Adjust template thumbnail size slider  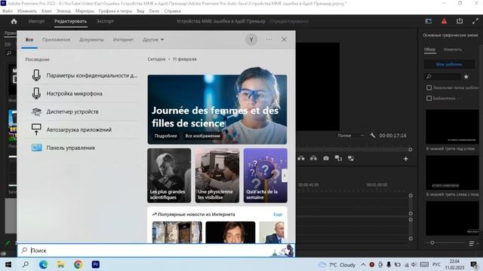point(432,242)
